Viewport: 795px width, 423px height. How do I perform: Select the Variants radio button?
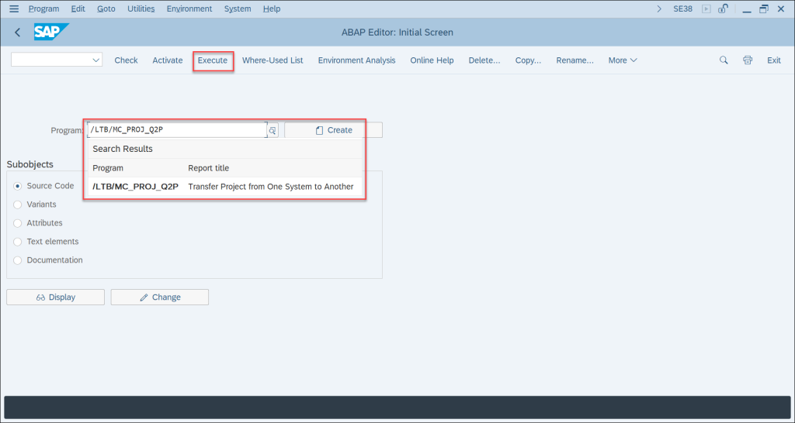tap(18, 205)
